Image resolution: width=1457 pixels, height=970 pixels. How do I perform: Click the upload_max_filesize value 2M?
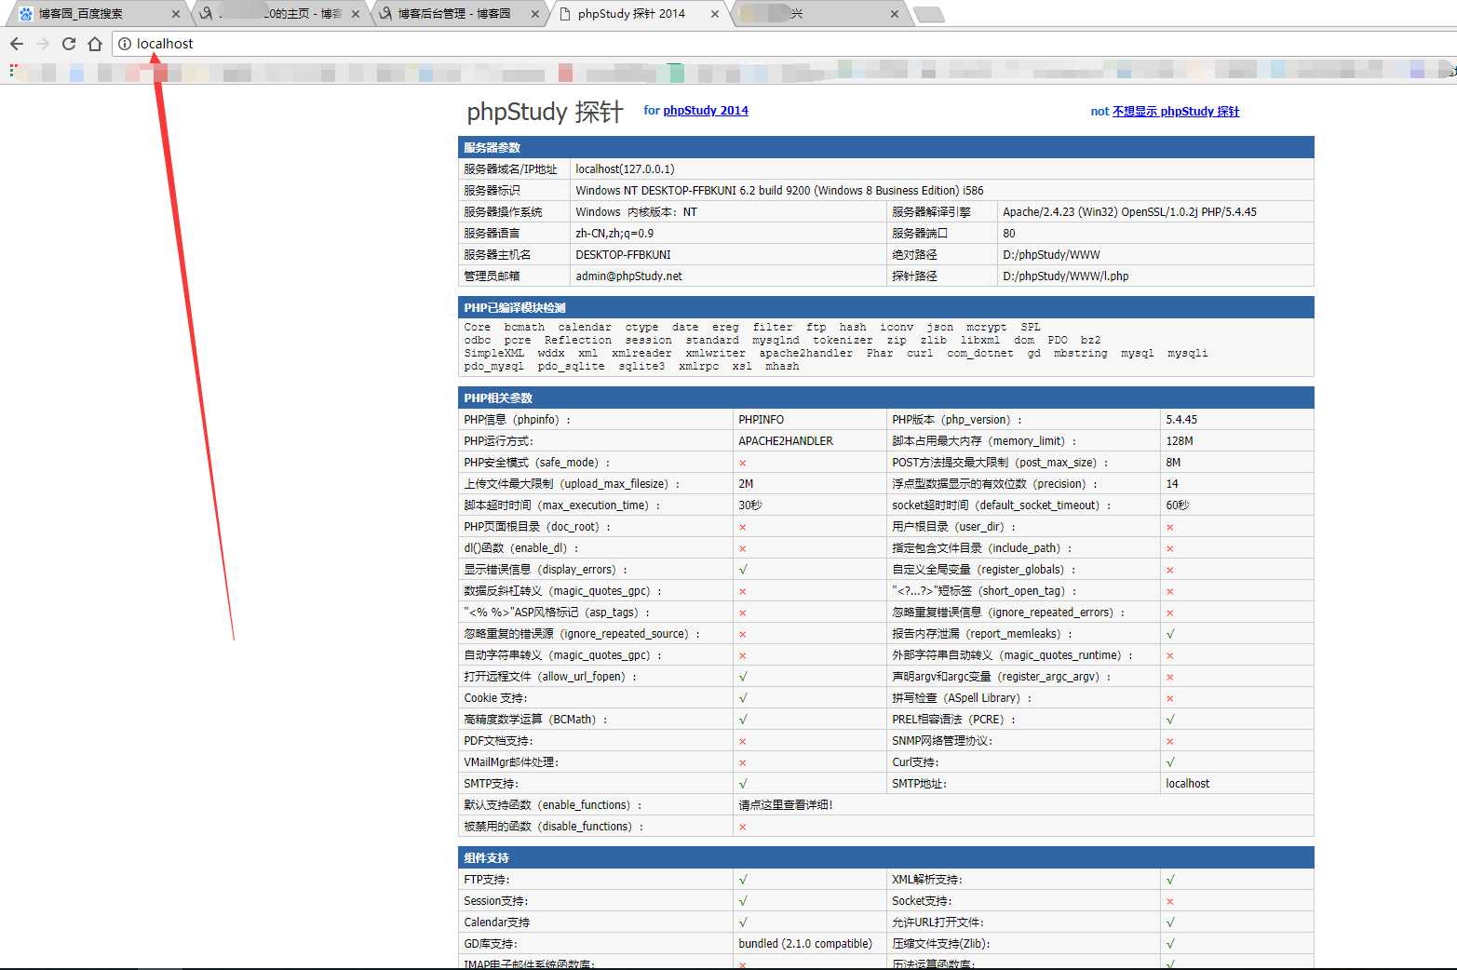(746, 484)
